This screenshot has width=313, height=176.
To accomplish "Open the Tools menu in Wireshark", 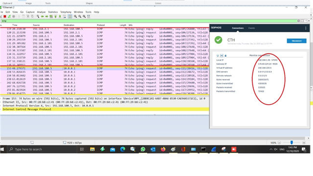I will coord(88,12).
